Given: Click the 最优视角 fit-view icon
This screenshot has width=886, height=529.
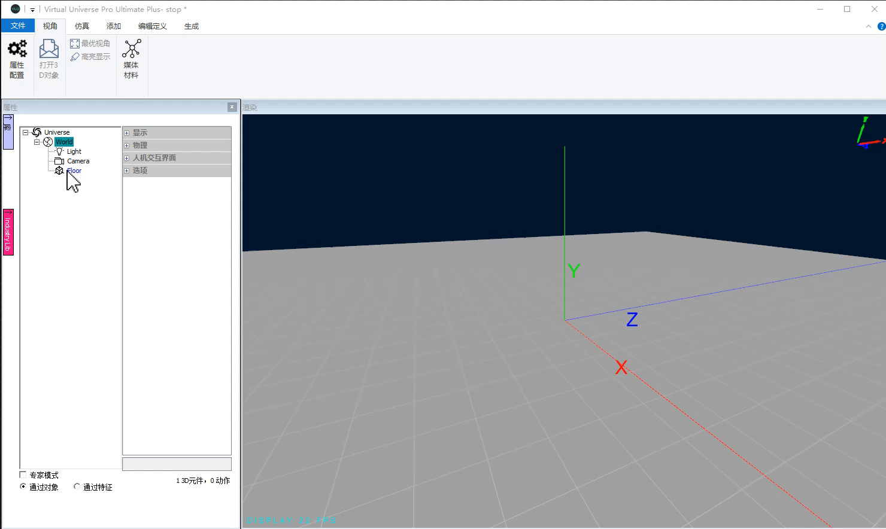Looking at the screenshot, I should point(75,44).
